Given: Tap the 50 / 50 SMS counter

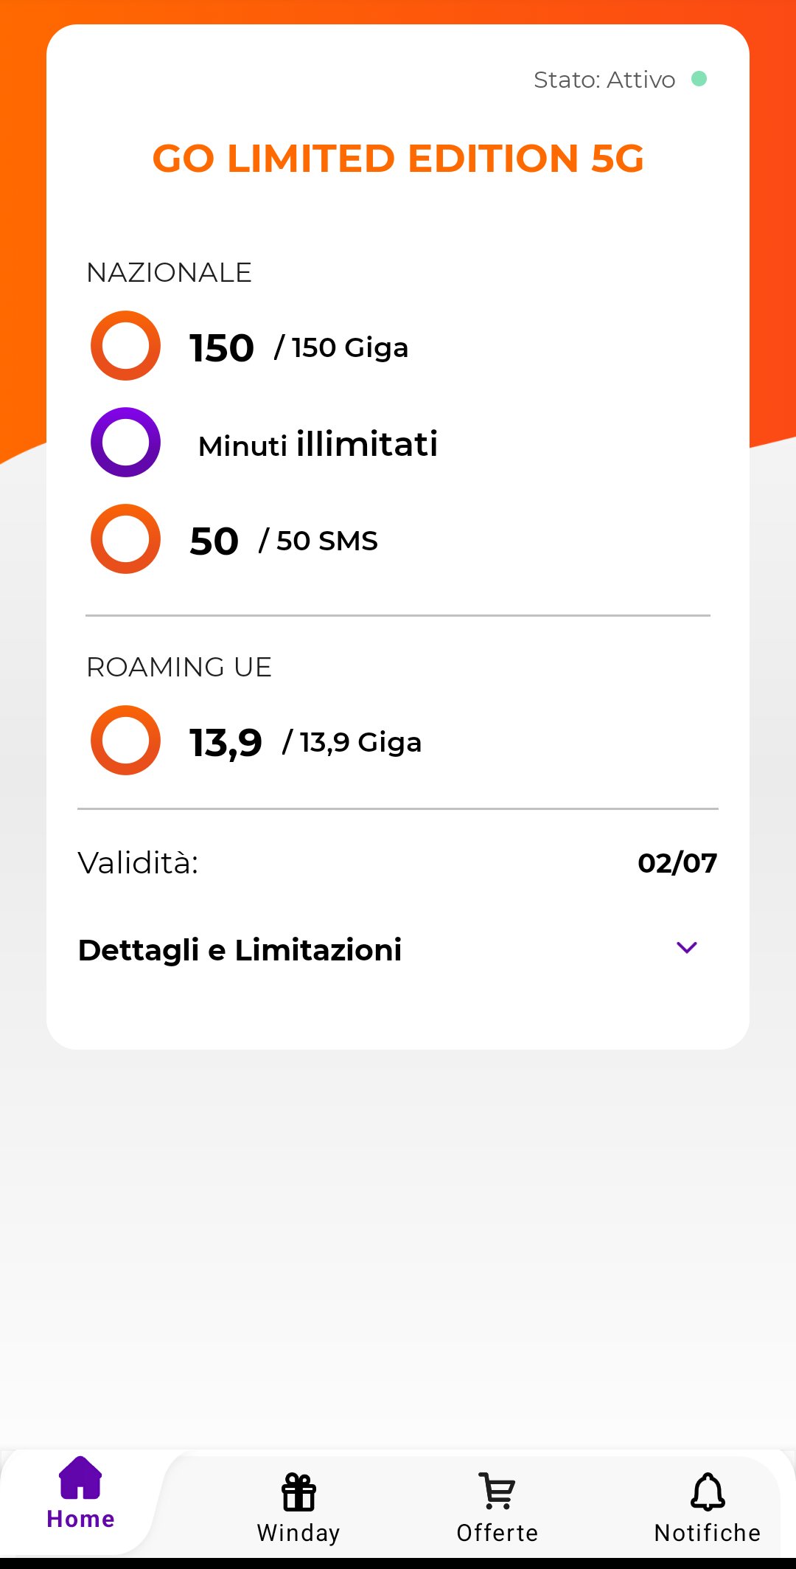Looking at the screenshot, I should point(284,541).
